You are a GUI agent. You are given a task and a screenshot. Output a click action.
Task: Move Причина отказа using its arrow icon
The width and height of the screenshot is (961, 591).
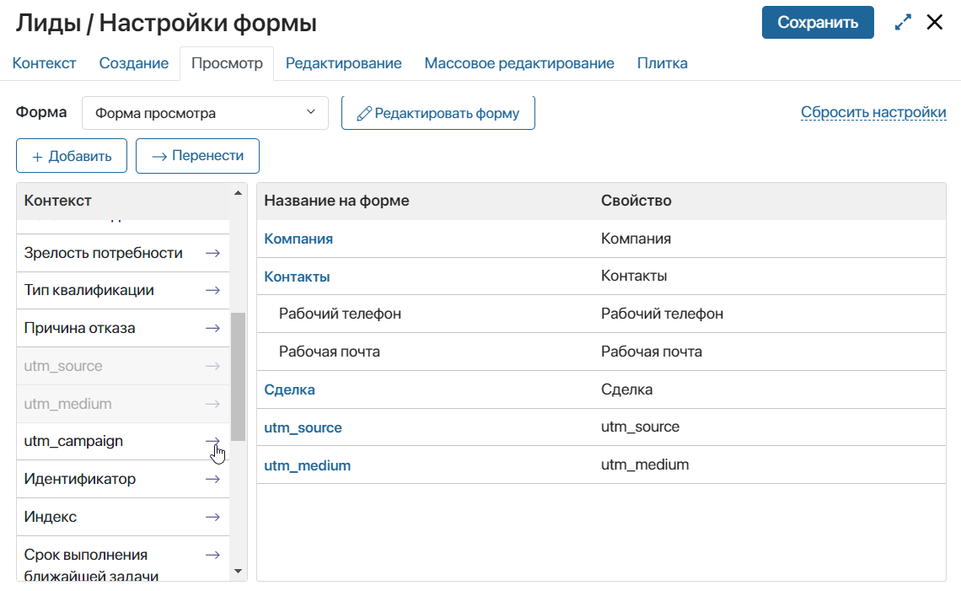coord(212,328)
